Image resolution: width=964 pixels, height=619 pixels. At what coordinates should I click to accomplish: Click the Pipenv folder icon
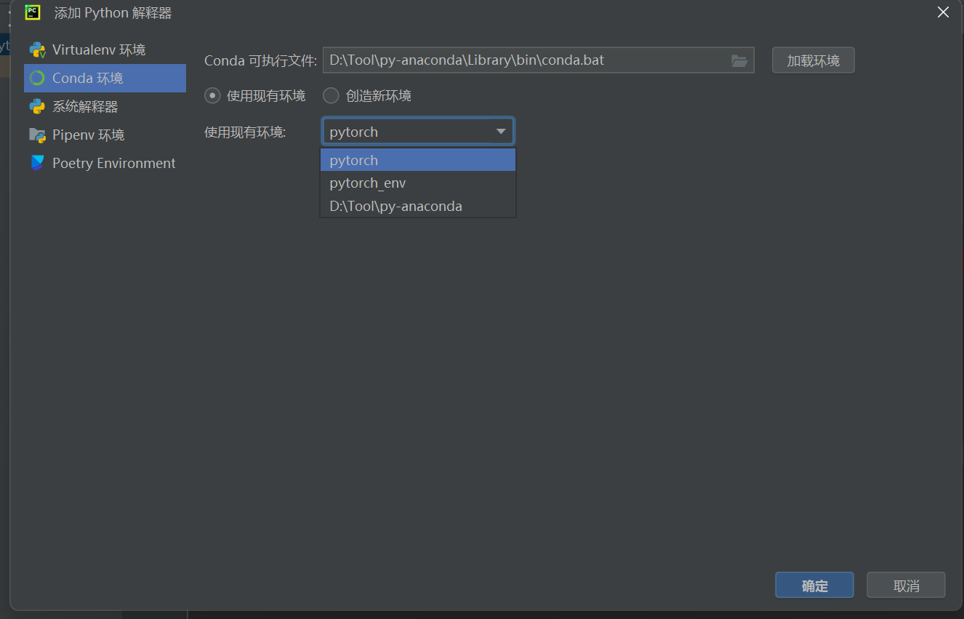click(37, 135)
